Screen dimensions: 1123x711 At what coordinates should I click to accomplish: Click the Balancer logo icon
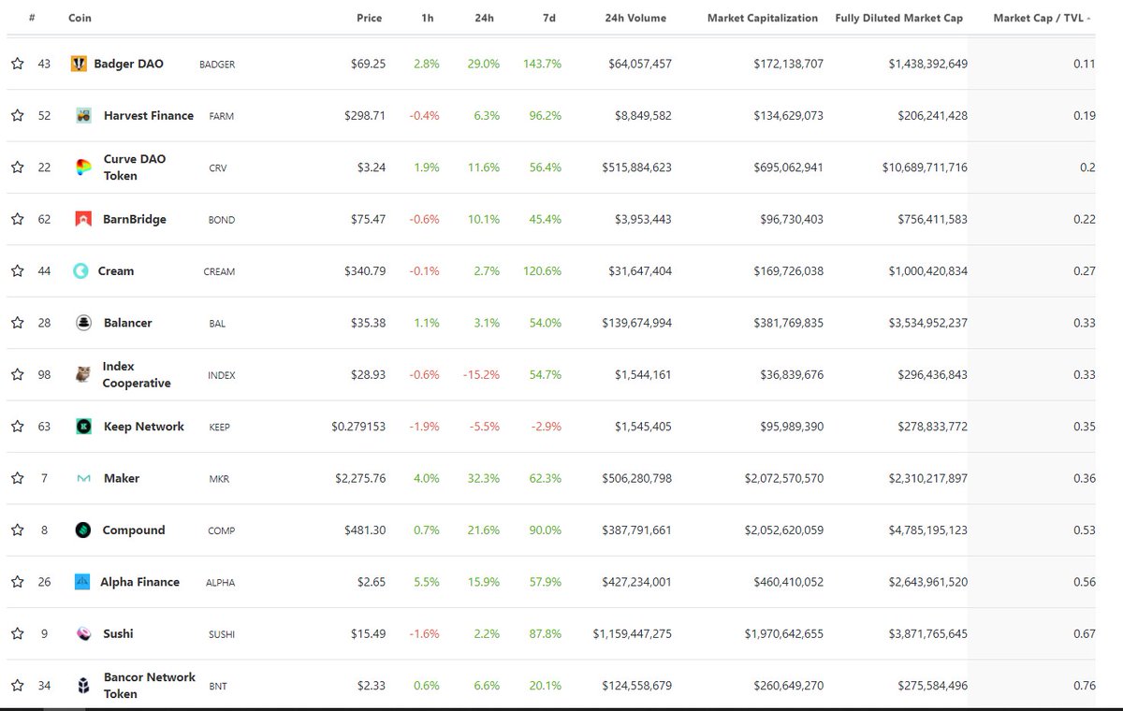(x=83, y=323)
